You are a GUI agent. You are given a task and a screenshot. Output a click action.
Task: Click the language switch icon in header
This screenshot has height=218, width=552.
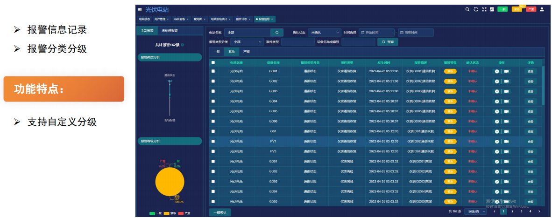click(492, 9)
